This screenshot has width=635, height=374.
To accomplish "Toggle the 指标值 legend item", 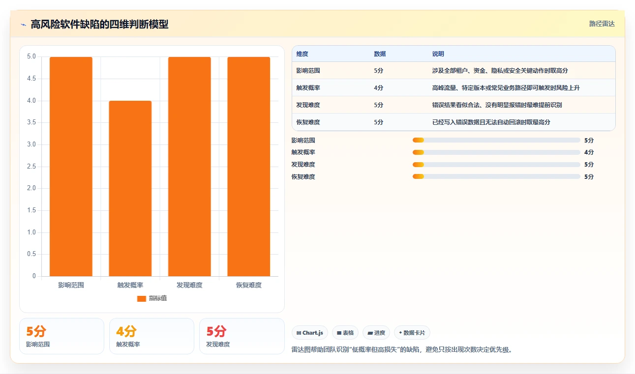I will click(151, 298).
